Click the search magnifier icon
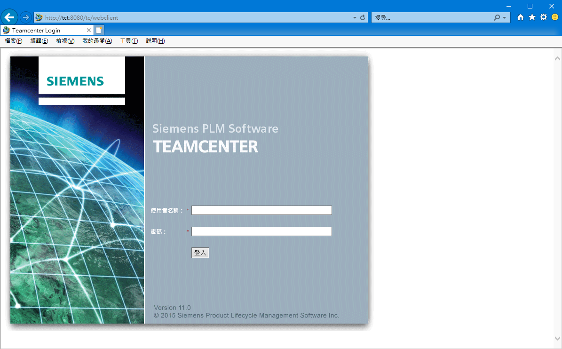The image size is (562, 349). (497, 17)
